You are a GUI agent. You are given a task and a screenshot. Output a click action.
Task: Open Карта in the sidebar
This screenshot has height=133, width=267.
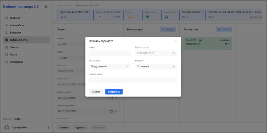click(x=26, y=55)
